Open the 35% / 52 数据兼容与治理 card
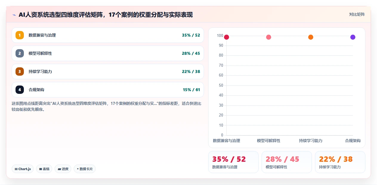 pos(233,162)
